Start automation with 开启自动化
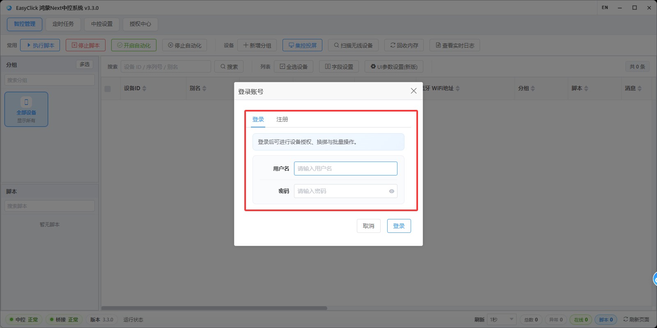 click(x=134, y=45)
